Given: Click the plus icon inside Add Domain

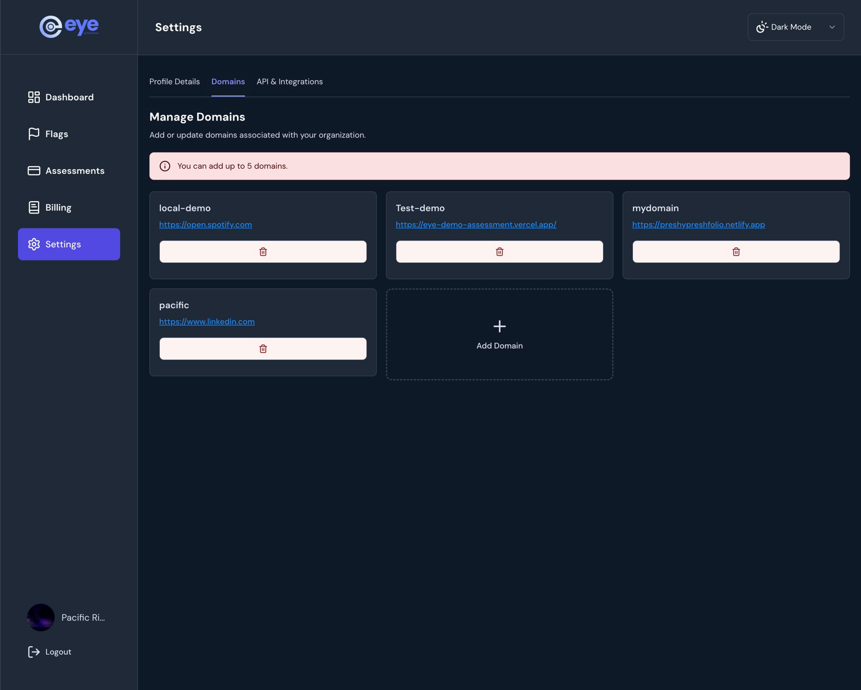Looking at the screenshot, I should [x=499, y=326].
